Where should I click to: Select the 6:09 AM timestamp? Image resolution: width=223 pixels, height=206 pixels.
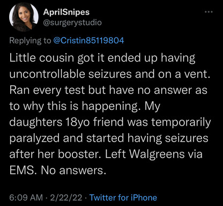coord(26,197)
